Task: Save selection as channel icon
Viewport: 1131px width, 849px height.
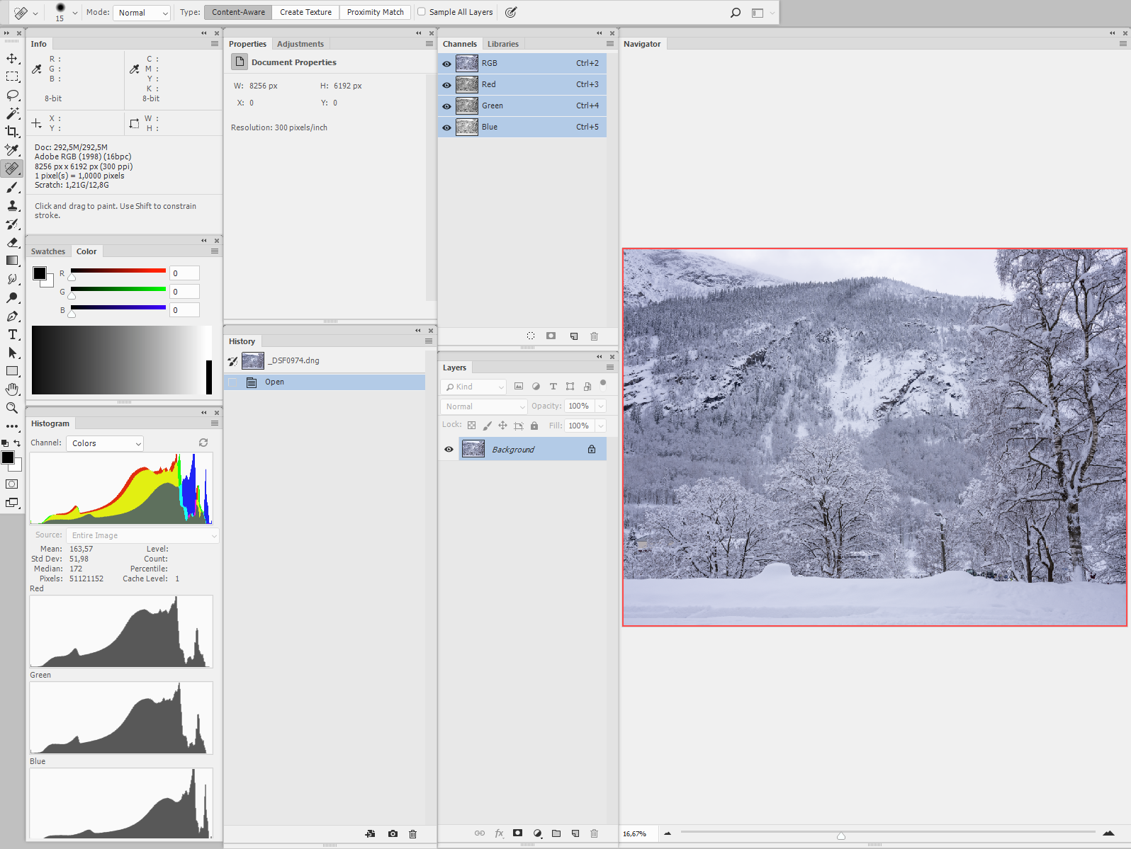Action: tap(551, 336)
